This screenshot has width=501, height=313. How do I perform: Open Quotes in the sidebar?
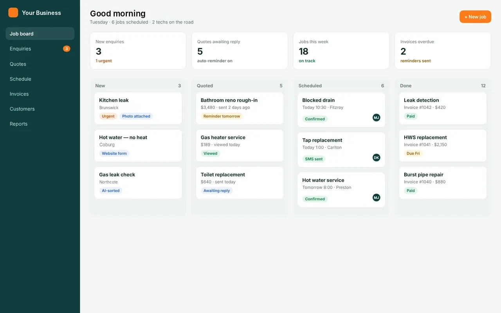click(x=40, y=64)
